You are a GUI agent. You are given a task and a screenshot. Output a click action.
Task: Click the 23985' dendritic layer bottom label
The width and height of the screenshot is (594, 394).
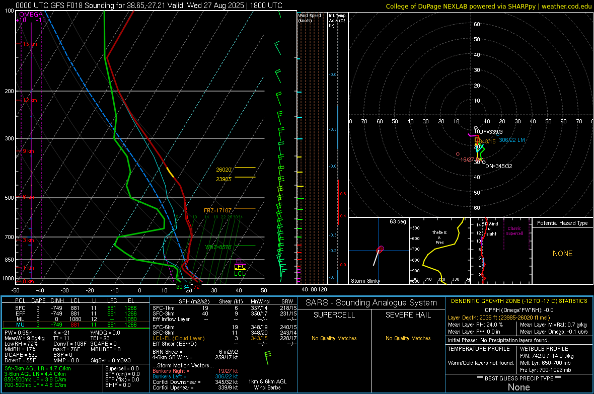pyautogui.click(x=224, y=179)
